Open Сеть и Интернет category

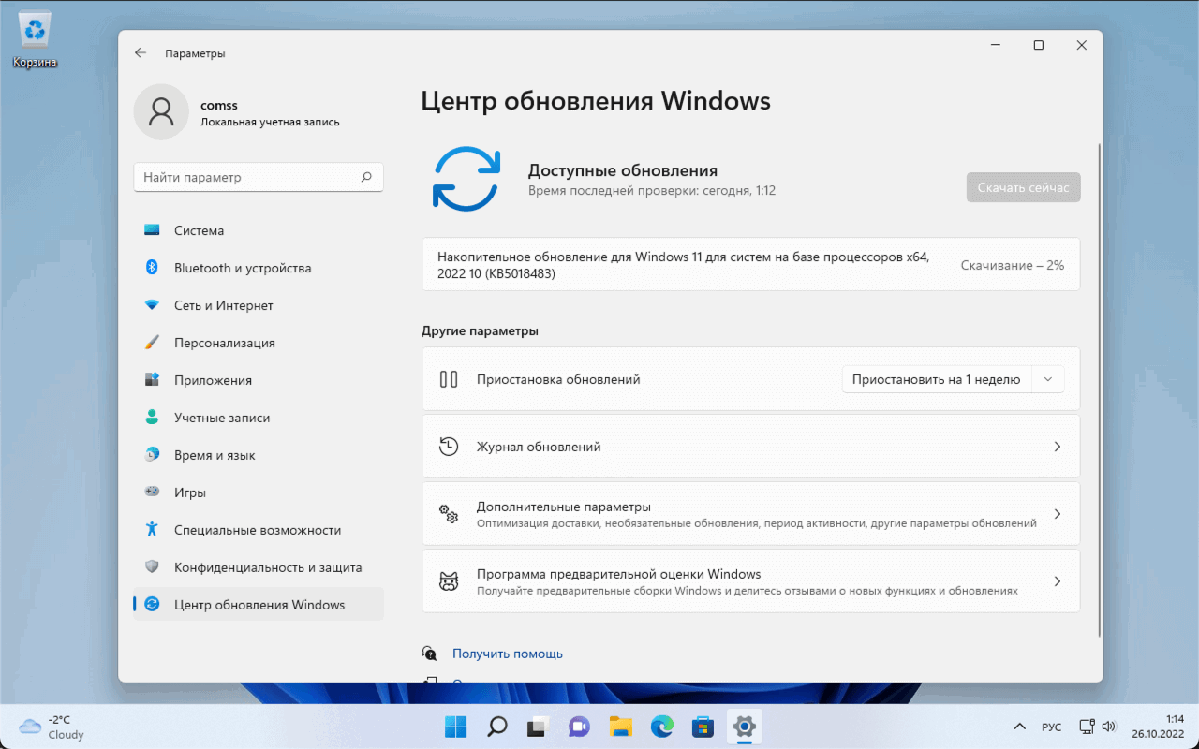pyautogui.click(x=259, y=305)
